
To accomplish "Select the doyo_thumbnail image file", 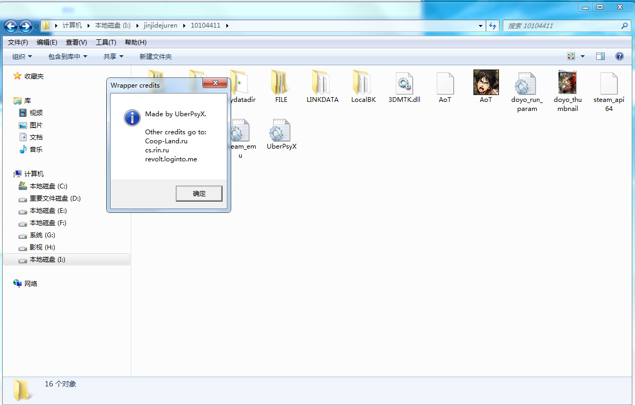I will click(x=568, y=91).
